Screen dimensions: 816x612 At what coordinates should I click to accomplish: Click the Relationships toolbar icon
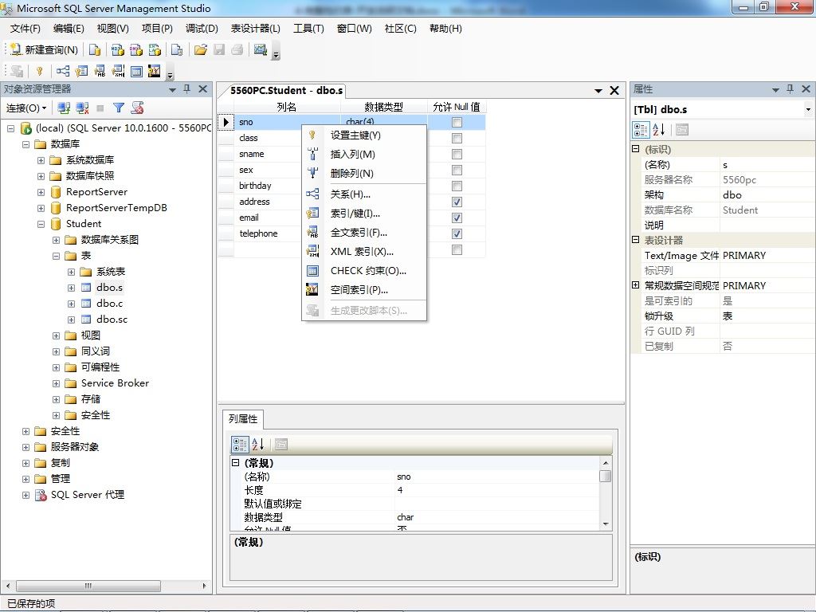(63, 71)
